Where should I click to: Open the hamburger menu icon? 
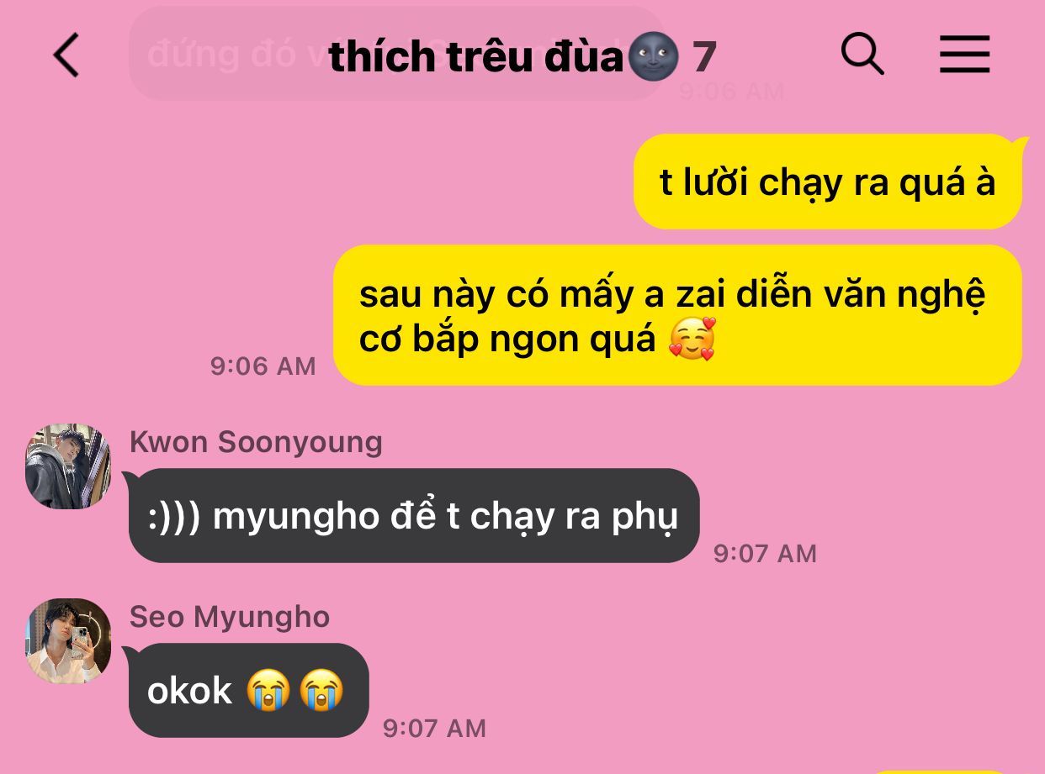coord(964,55)
